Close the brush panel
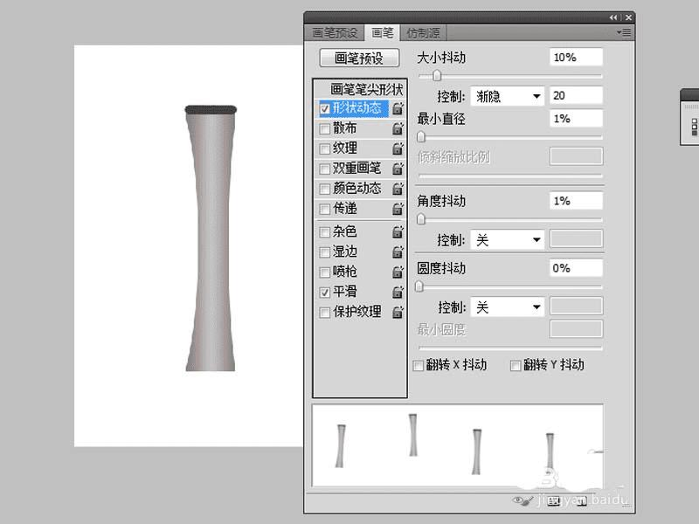Viewport: 699px width, 524px height. (628, 17)
